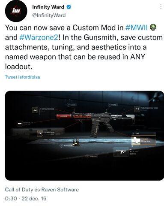The width and height of the screenshot is (164, 206).
Task: Open Call of Duty és Raven Software link
Action: (42, 190)
